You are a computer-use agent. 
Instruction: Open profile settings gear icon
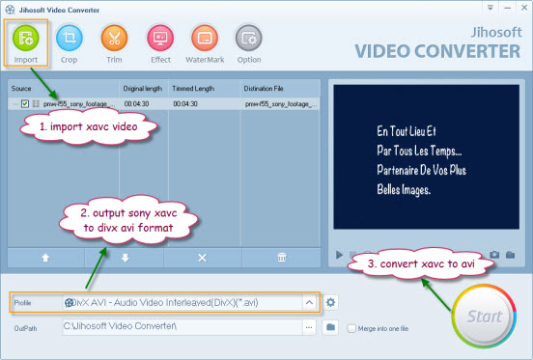pos(330,302)
